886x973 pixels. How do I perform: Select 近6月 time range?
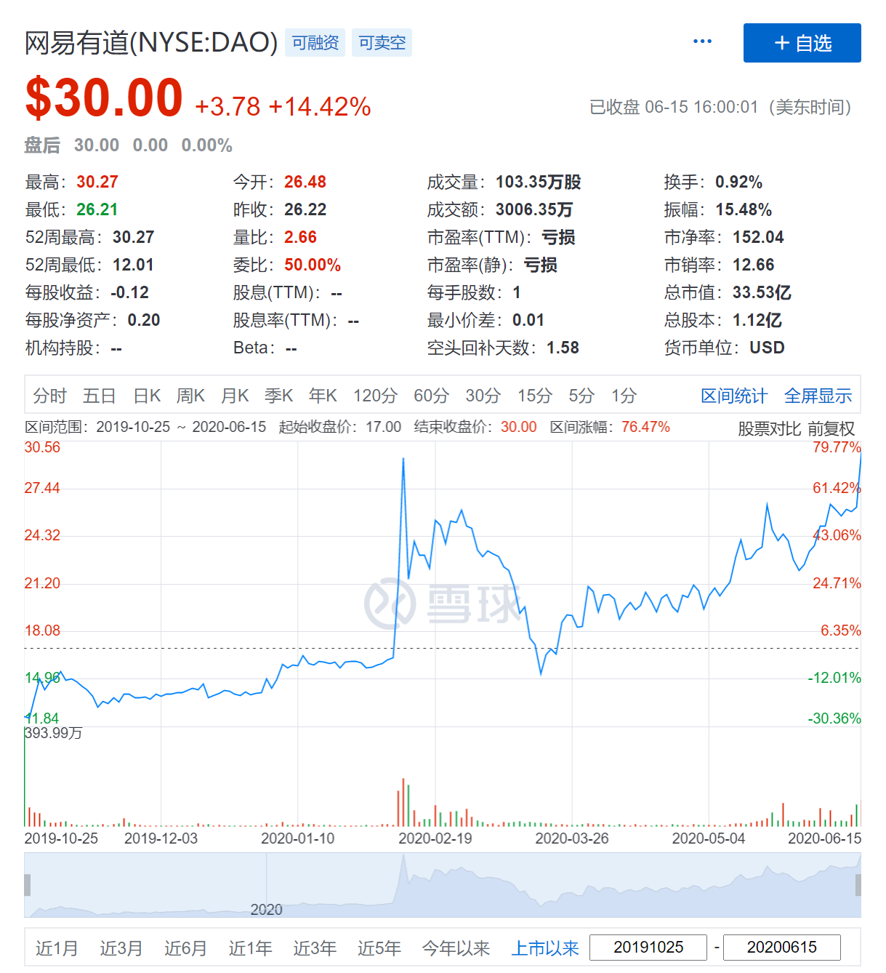pos(185,948)
